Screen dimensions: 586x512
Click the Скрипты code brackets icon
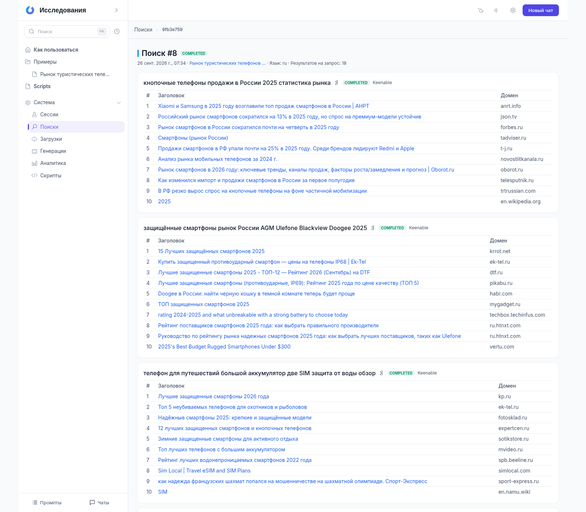pyautogui.click(x=34, y=176)
